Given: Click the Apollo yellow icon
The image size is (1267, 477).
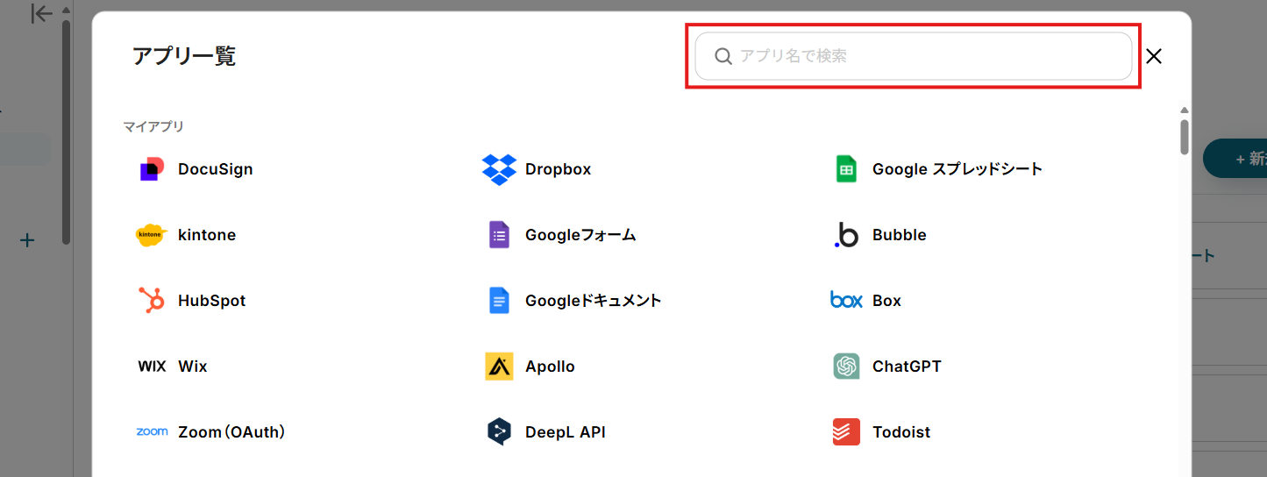Looking at the screenshot, I should pos(499,367).
